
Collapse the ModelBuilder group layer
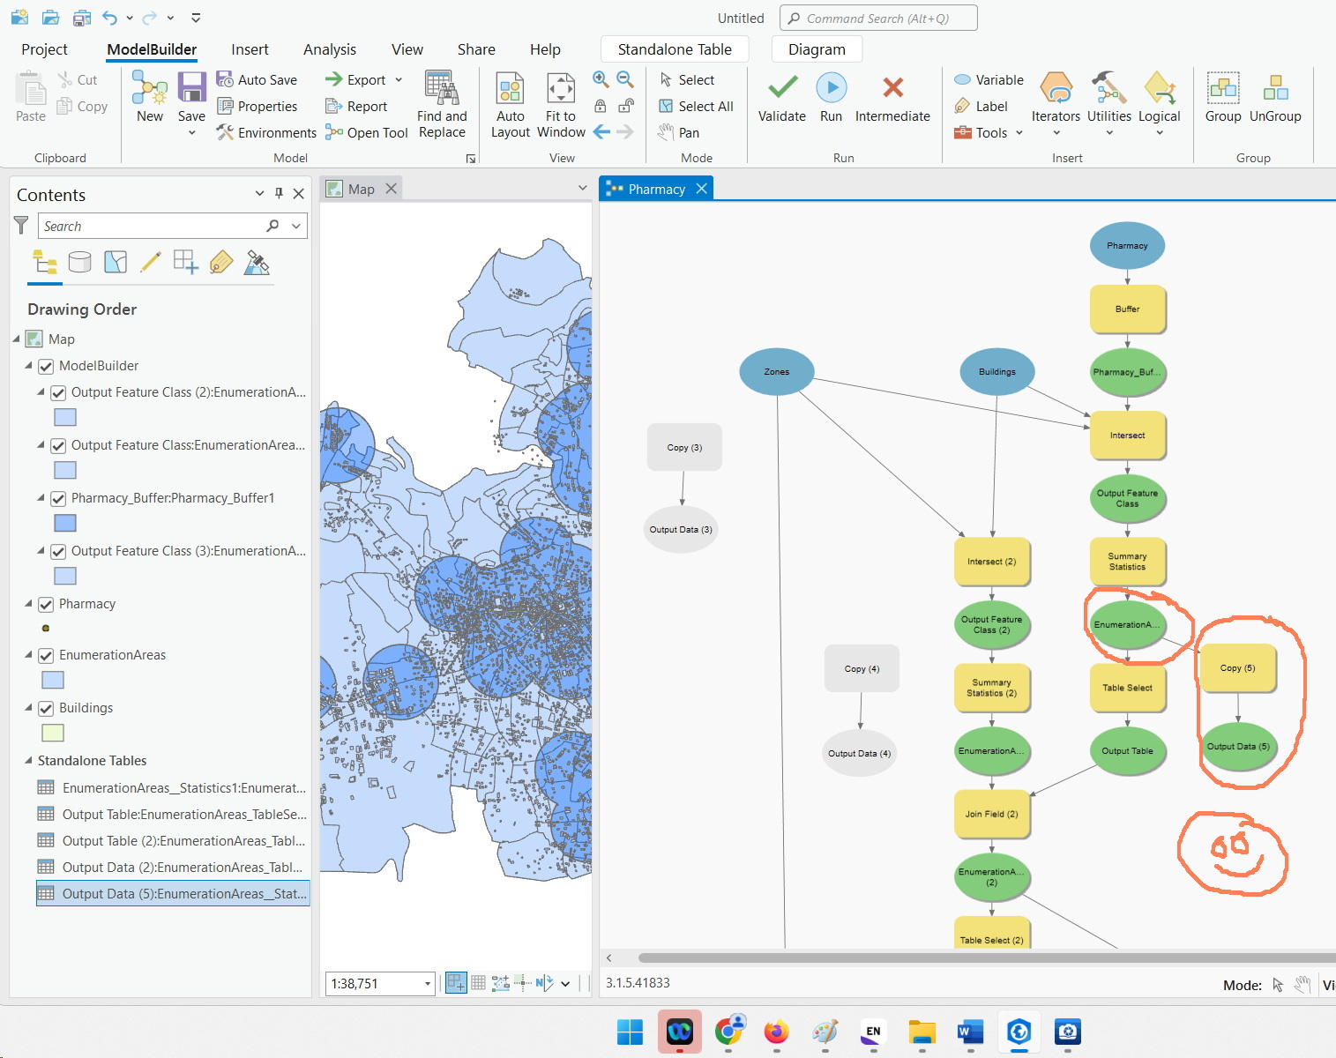click(28, 365)
